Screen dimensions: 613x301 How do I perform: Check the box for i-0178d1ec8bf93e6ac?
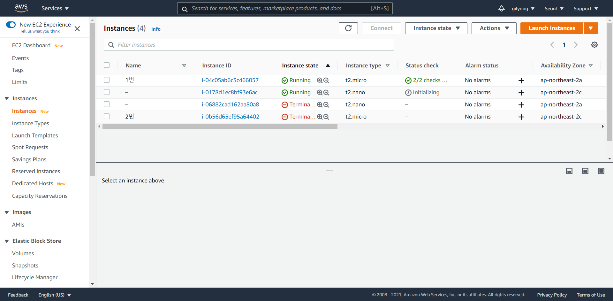(x=107, y=92)
